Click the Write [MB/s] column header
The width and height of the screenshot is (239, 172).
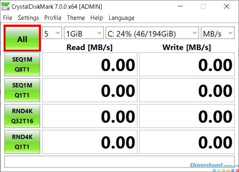pos(187,47)
